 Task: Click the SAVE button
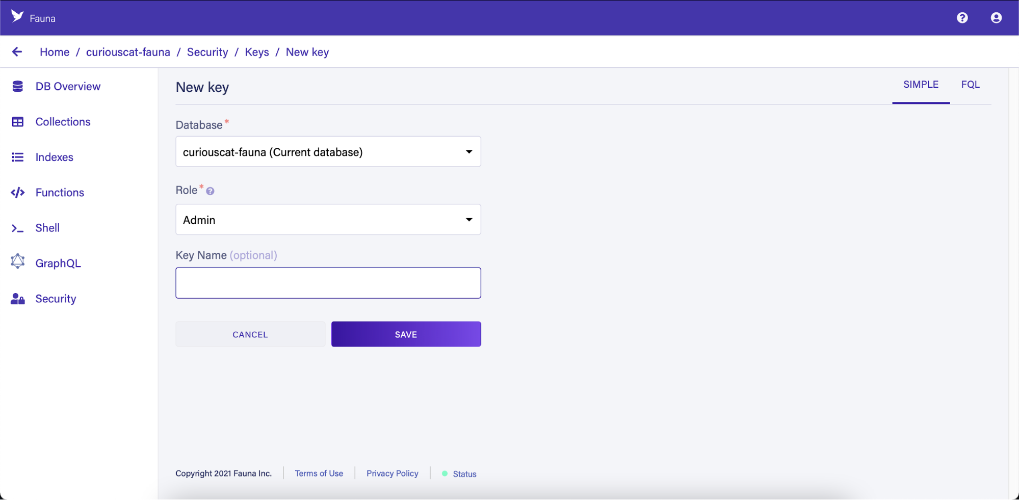406,334
